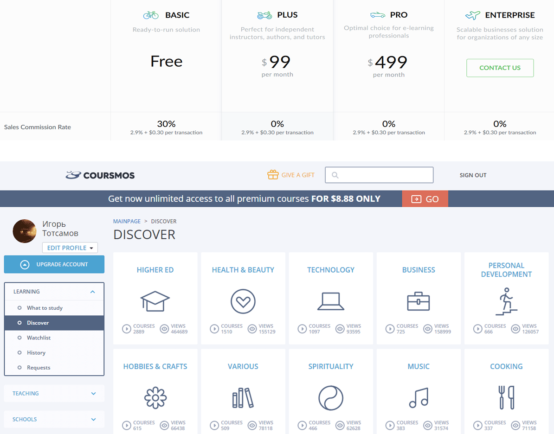Open the Health & Beauty category title
The image size is (554, 434).
point(243,270)
